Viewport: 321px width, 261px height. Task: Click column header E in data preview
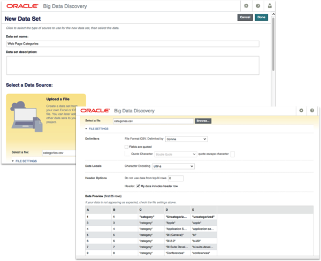point(204,210)
